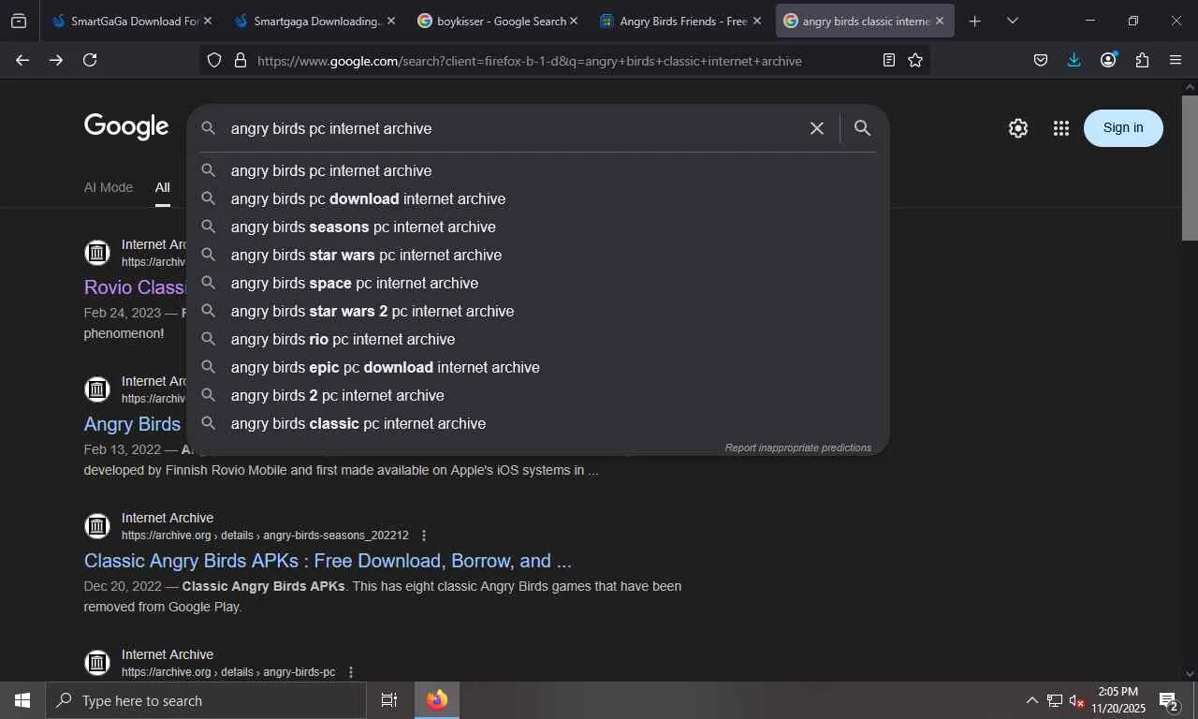1198x719 pixels.
Task: List all tabs dropdown arrow
Action: pos(1012,21)
